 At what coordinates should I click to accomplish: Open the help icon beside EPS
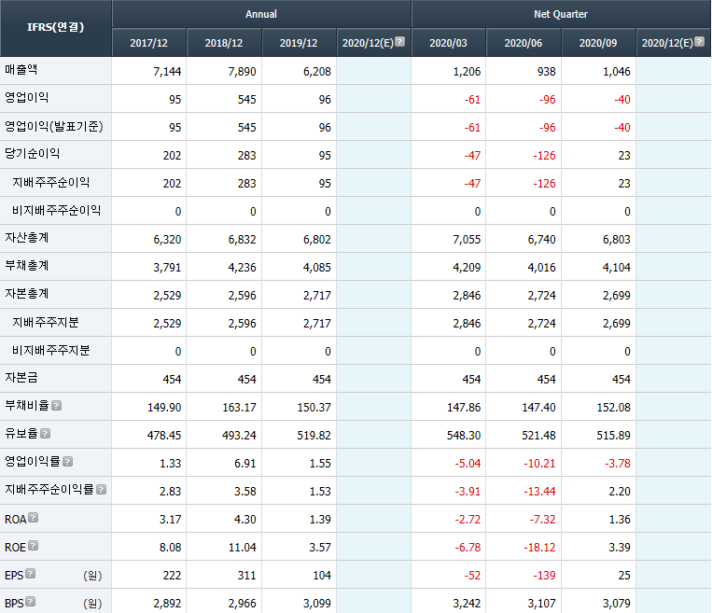pyautogui.click(x=30, y=574)
